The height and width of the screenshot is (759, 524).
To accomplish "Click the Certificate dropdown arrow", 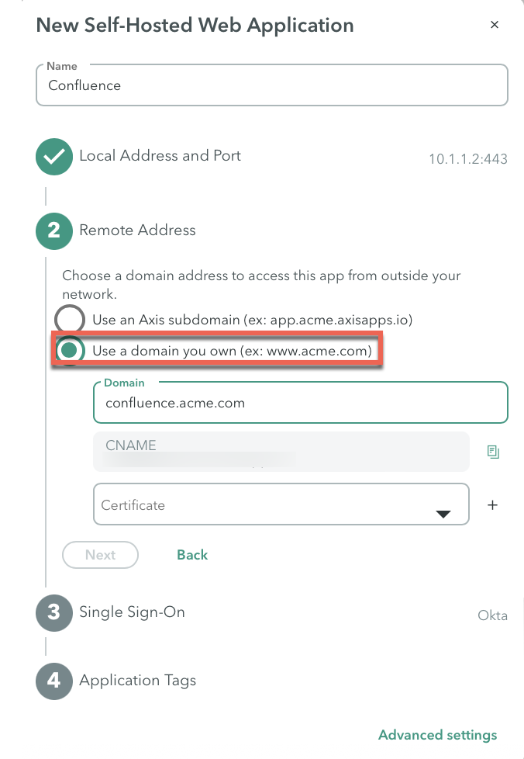I will 443,514.
